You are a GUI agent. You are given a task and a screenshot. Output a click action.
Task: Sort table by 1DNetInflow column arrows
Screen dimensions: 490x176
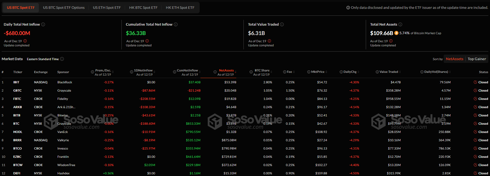coord(154,71)
